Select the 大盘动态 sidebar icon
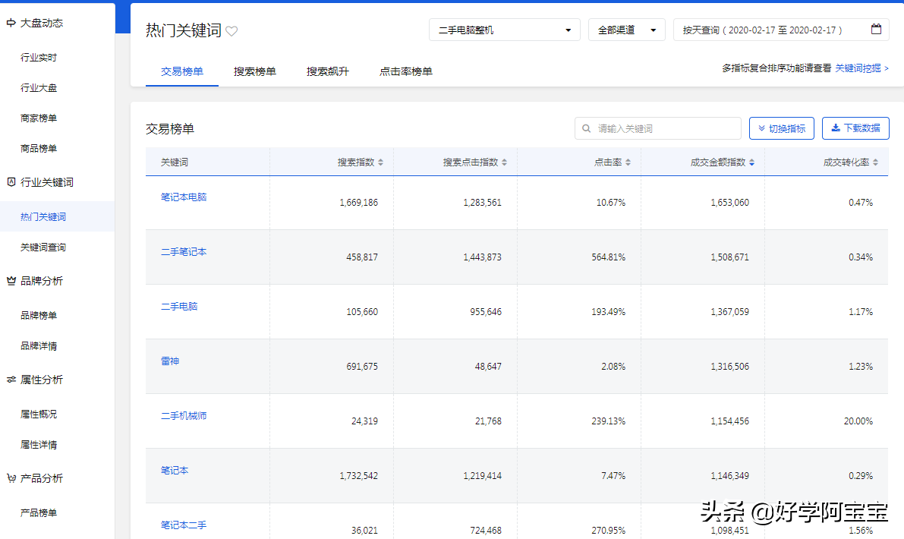 11,22
